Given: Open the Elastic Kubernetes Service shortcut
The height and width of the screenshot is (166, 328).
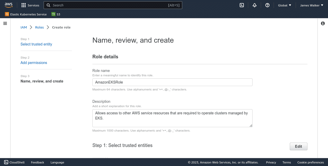Looking at the screenshot, I should click(28, 14).
